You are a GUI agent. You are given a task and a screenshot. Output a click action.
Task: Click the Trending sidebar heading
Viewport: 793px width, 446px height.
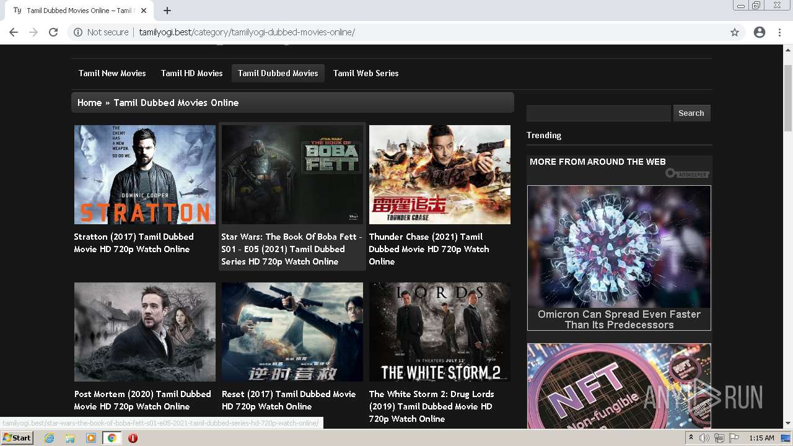pyautogui.click(x=544, y=135)
